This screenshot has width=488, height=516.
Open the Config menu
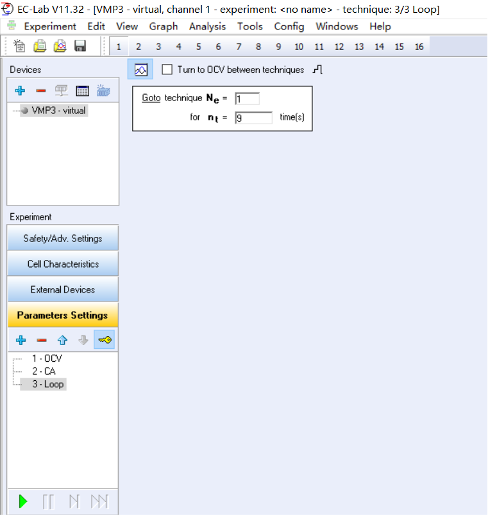pos(289,26)
